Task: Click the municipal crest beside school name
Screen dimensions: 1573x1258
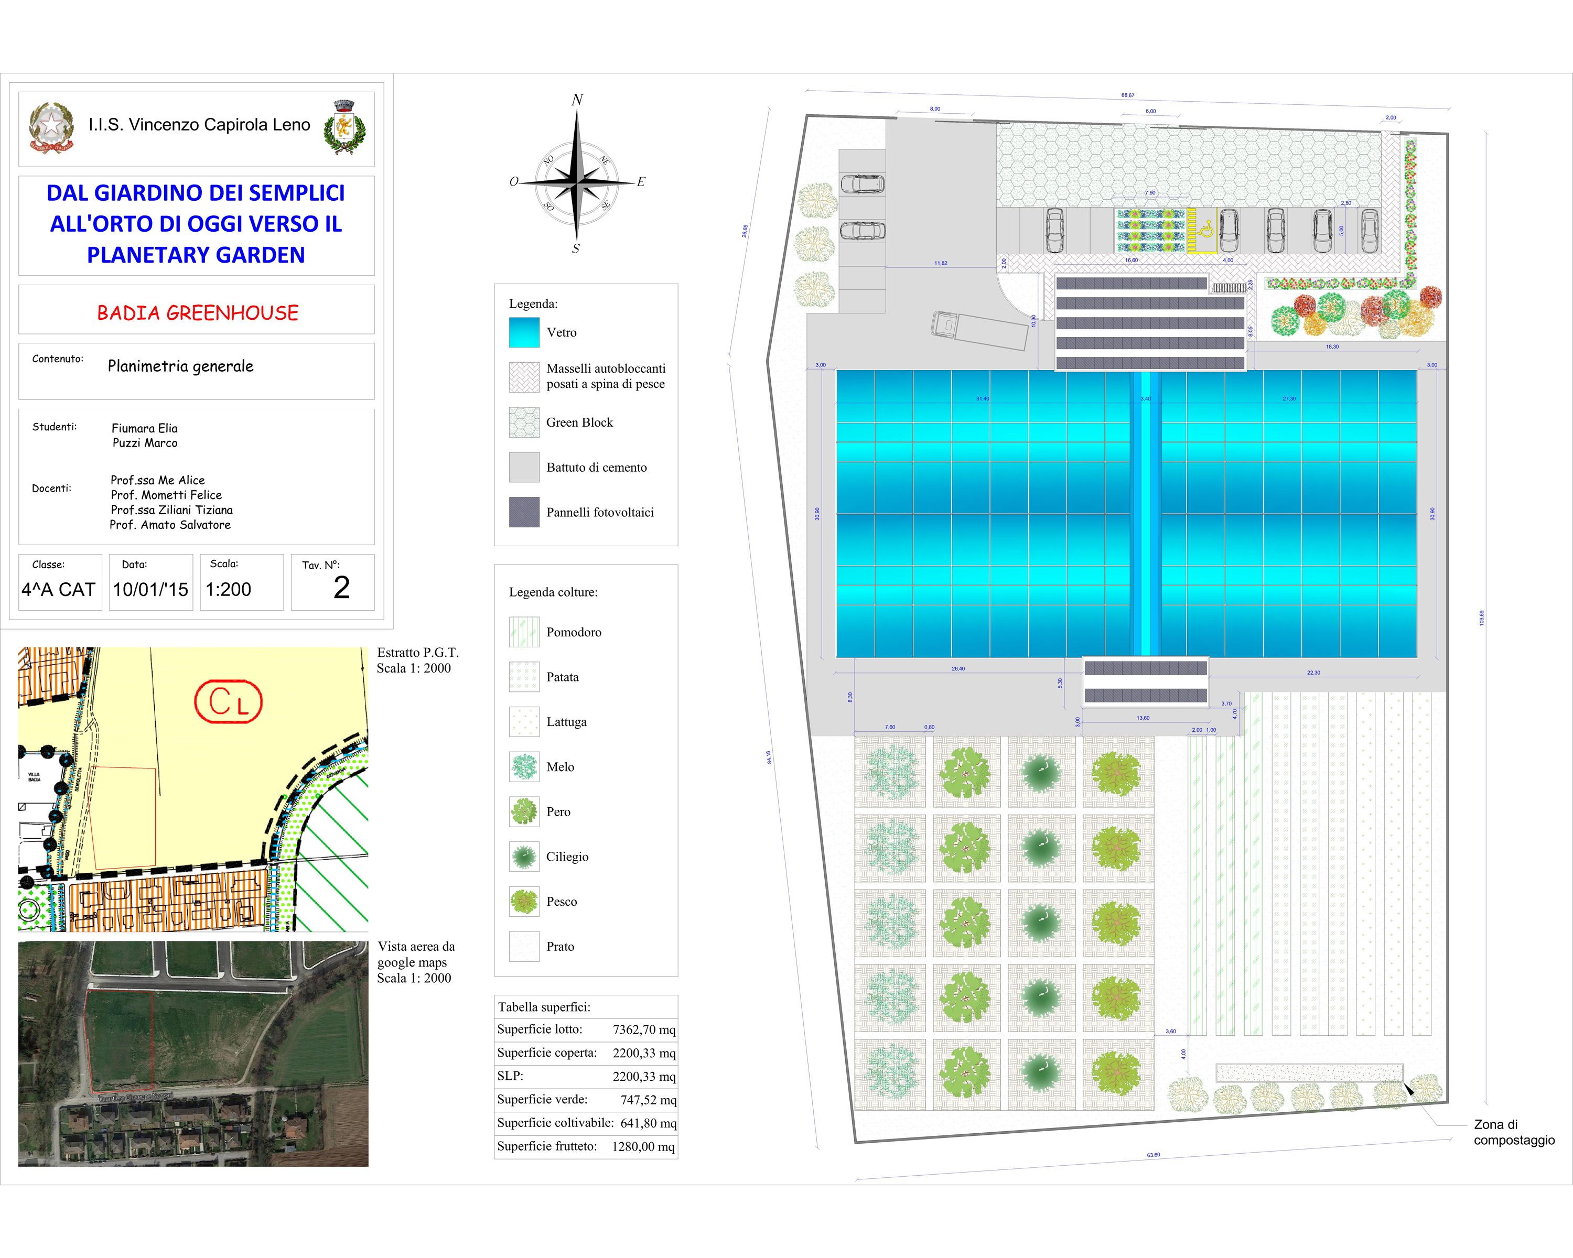Action: (343, 127)
